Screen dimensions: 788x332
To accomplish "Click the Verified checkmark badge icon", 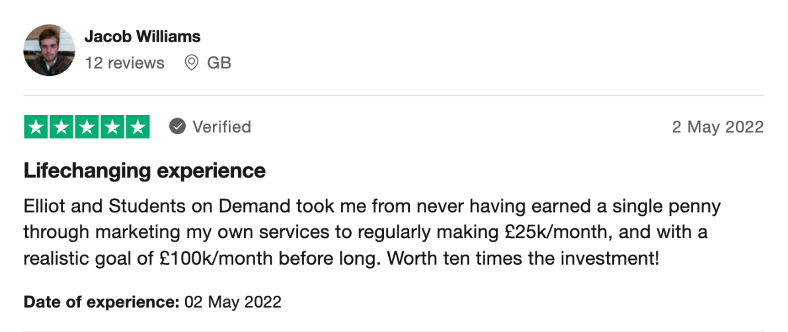I will (177, 127).
